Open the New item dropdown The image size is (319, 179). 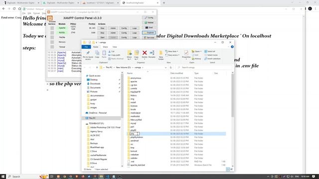tap(172, 51)
